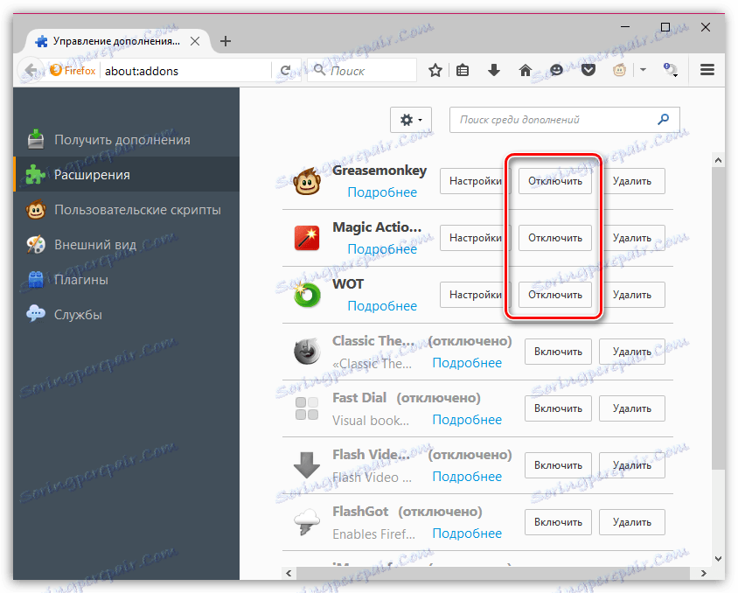The width and height of the screenshot is (738, 593).
Task: Disable the WOT extension
Action: 555,295
